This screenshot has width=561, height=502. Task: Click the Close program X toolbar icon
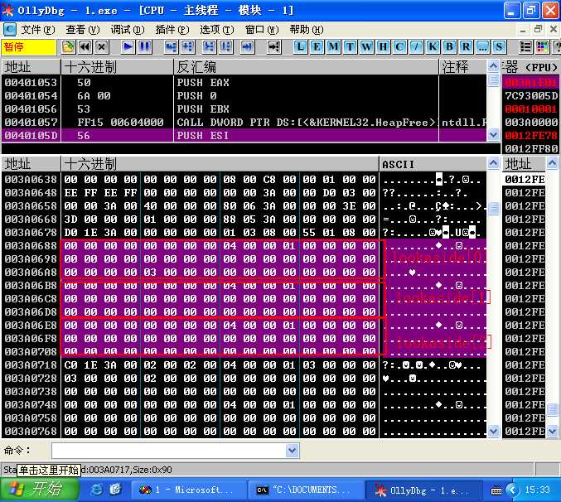tap(102, 47)
